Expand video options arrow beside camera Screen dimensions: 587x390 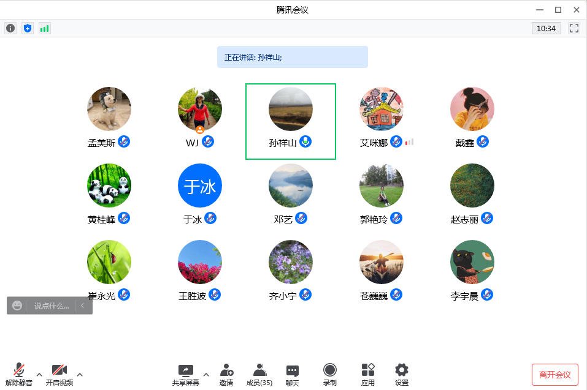click(80, 374)
